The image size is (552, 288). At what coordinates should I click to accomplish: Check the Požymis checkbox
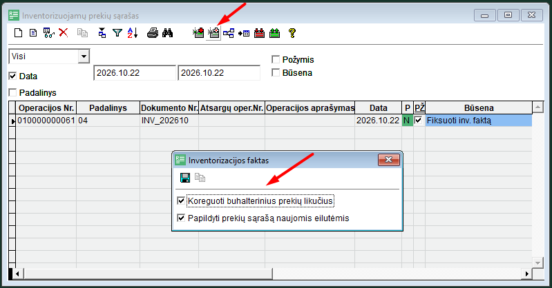point(276,59)
